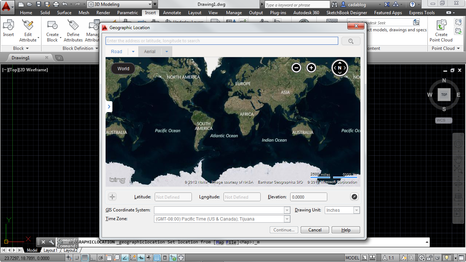Expand the Block panel dropdown
This screenshot has height=262, width=466.
pyautogui.click(x=21, y=48)
